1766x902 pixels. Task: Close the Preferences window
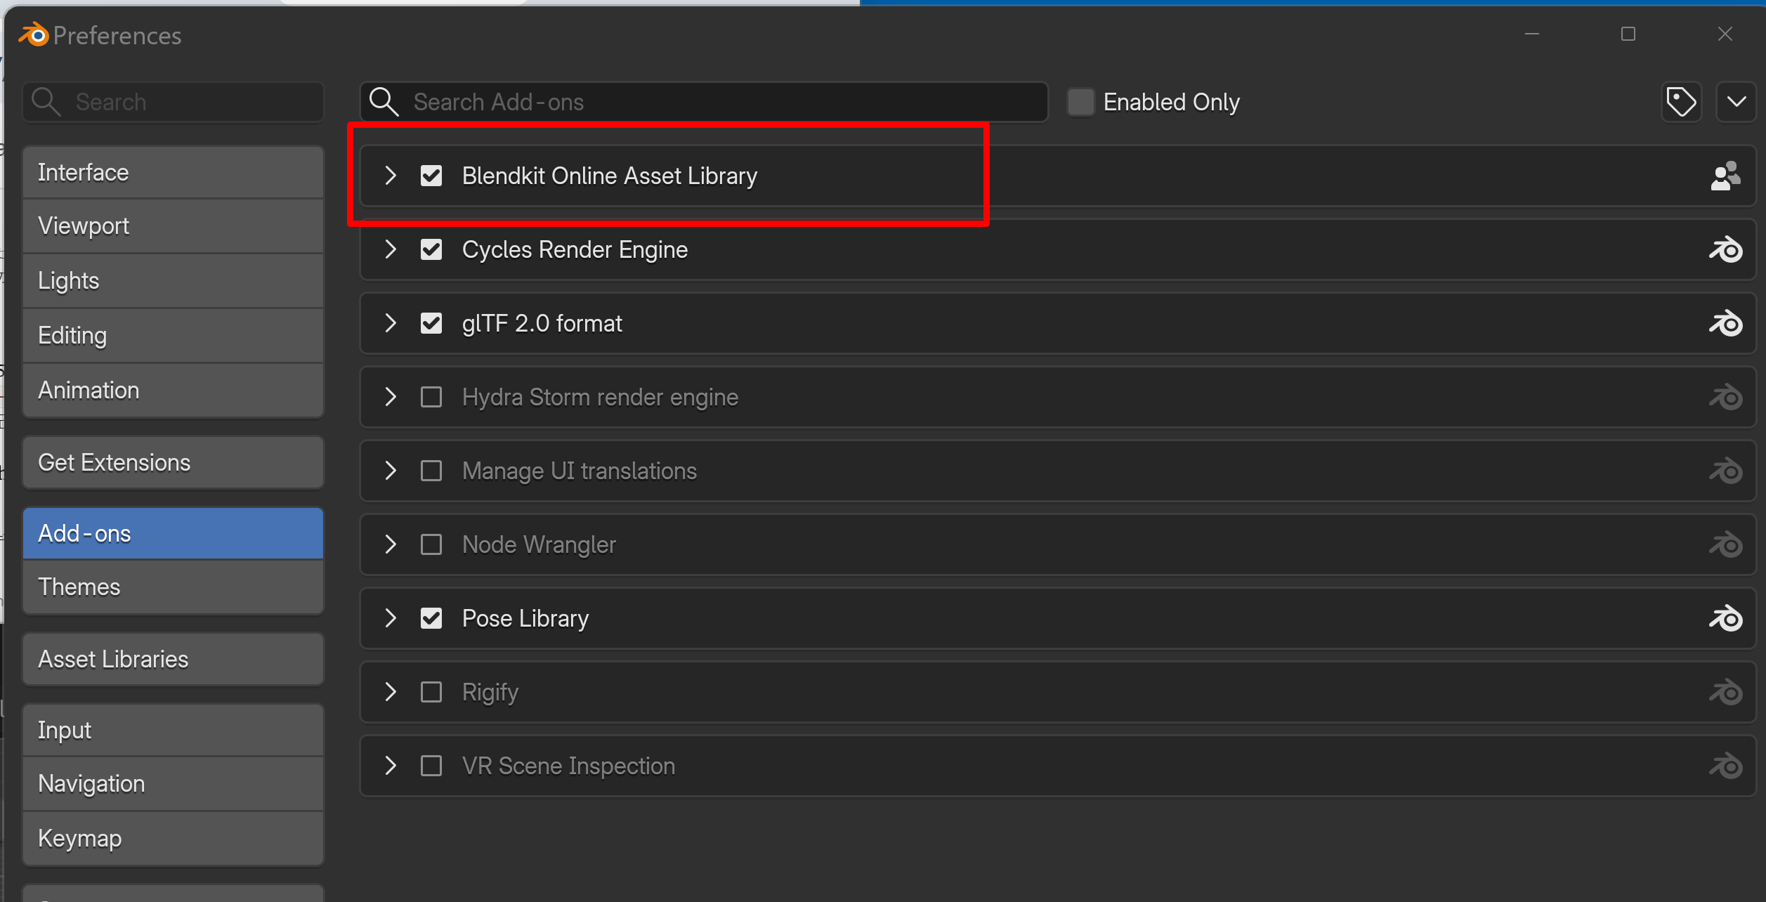click(1725, 34)
